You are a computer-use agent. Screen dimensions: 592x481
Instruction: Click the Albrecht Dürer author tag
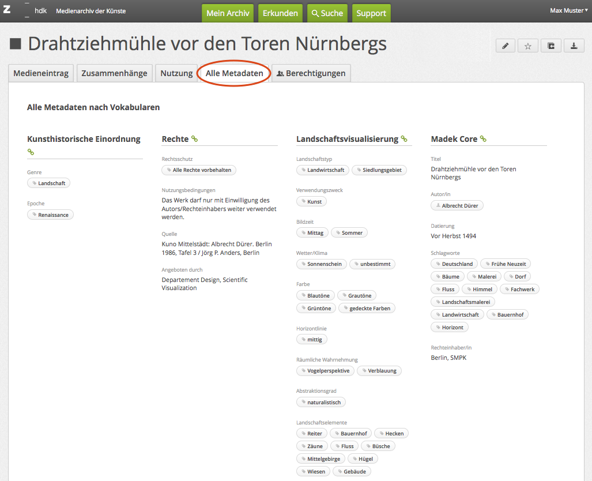coord(457,205)
